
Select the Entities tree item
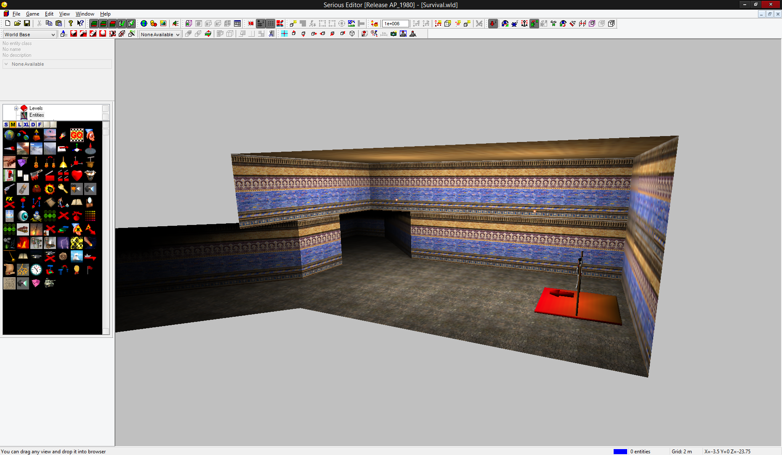pos(37,115)
